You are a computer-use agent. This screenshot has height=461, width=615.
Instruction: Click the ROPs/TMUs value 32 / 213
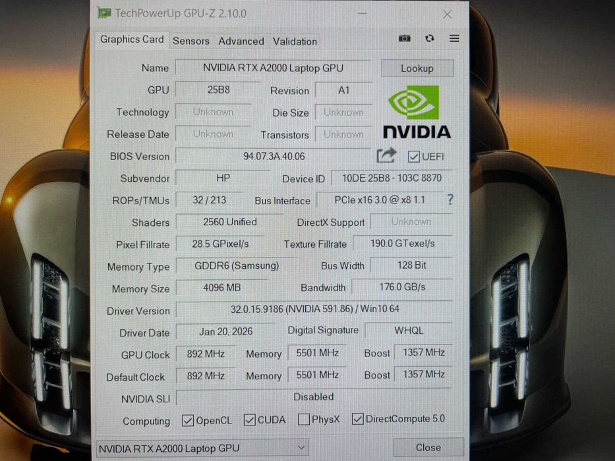tap(210, 200)
